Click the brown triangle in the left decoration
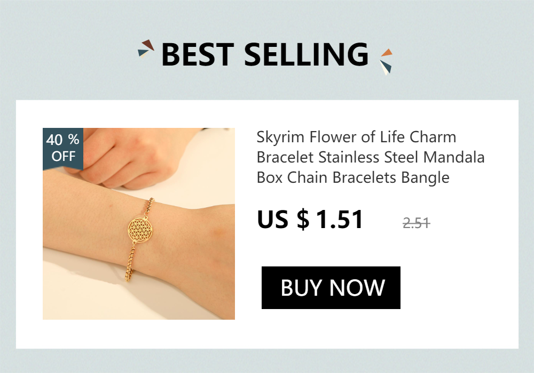The image size is (534, 373). 148,44
